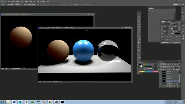Toggle visibility of the specular layer

coord(160,74)
